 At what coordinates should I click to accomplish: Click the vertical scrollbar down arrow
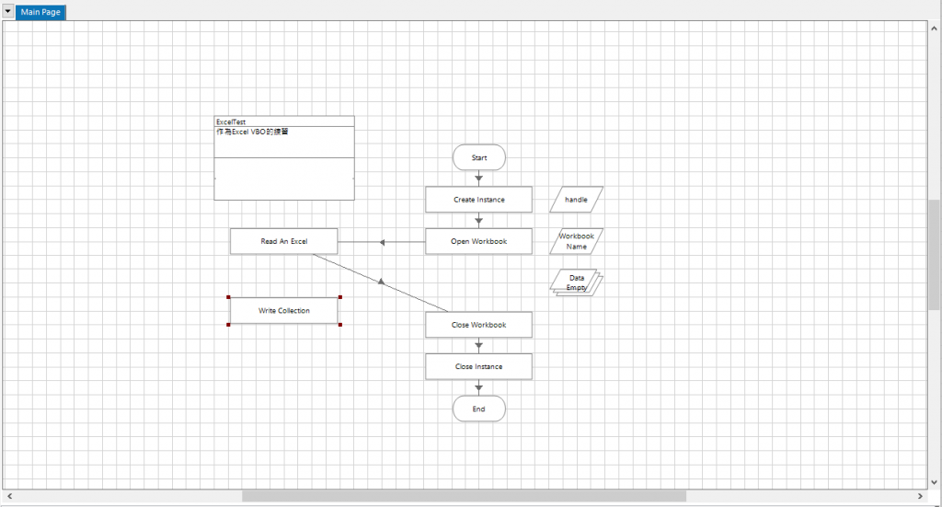(935, 482)
